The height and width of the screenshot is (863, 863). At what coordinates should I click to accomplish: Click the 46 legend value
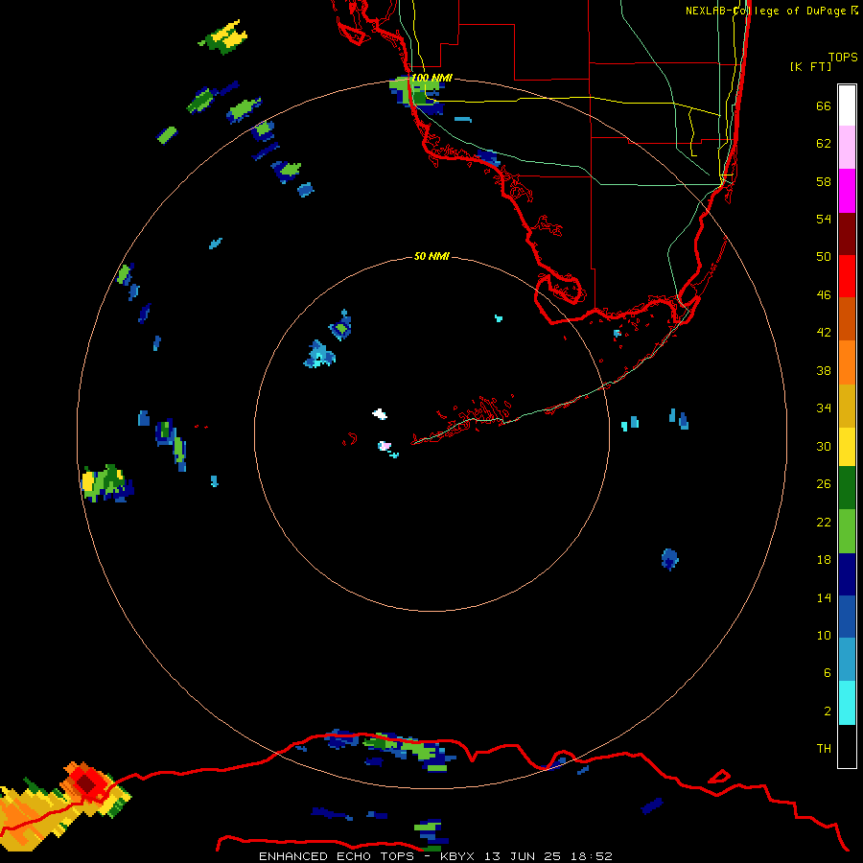pyautogui.click(x=824, y=294)
